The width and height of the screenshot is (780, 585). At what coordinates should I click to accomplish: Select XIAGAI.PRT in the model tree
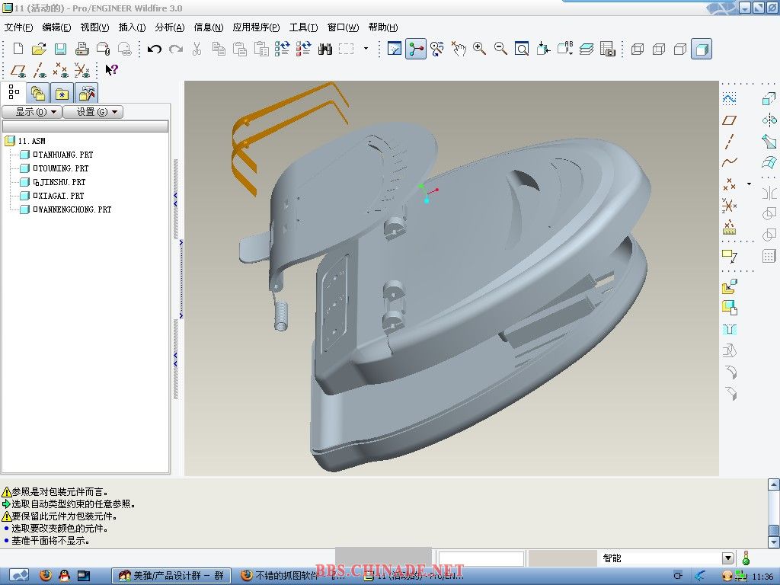[58, 196]
